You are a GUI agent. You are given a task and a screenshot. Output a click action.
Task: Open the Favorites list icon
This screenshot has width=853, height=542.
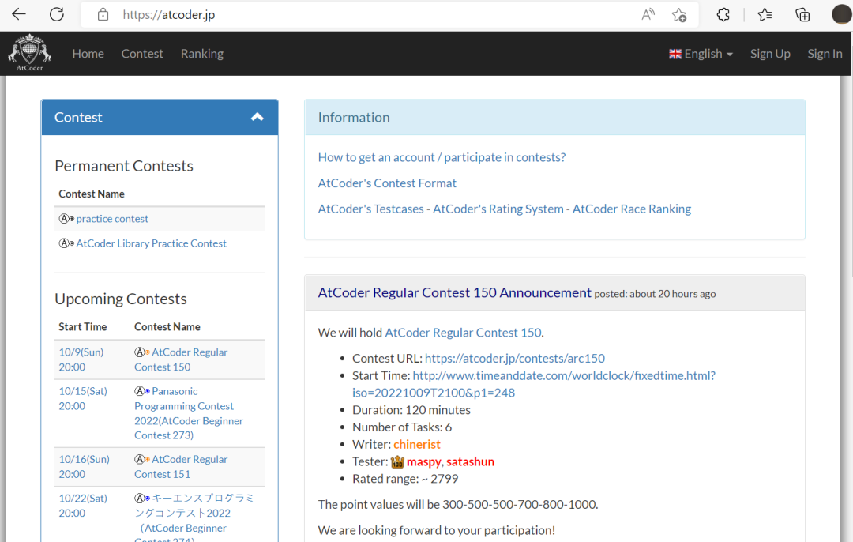click(765, 15)
